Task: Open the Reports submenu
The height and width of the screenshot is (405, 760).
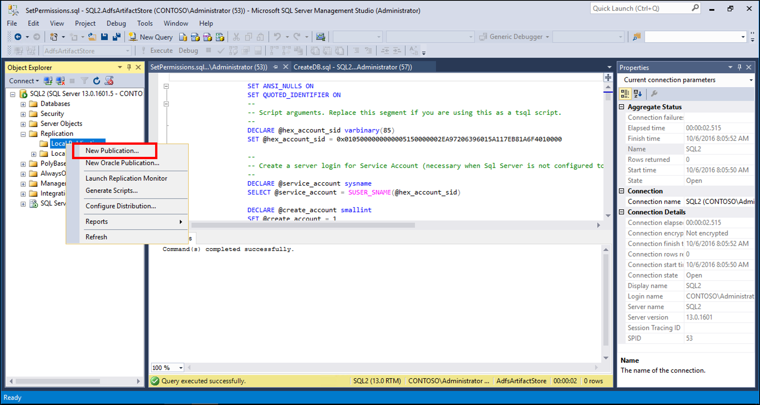Action: point(127,222)
